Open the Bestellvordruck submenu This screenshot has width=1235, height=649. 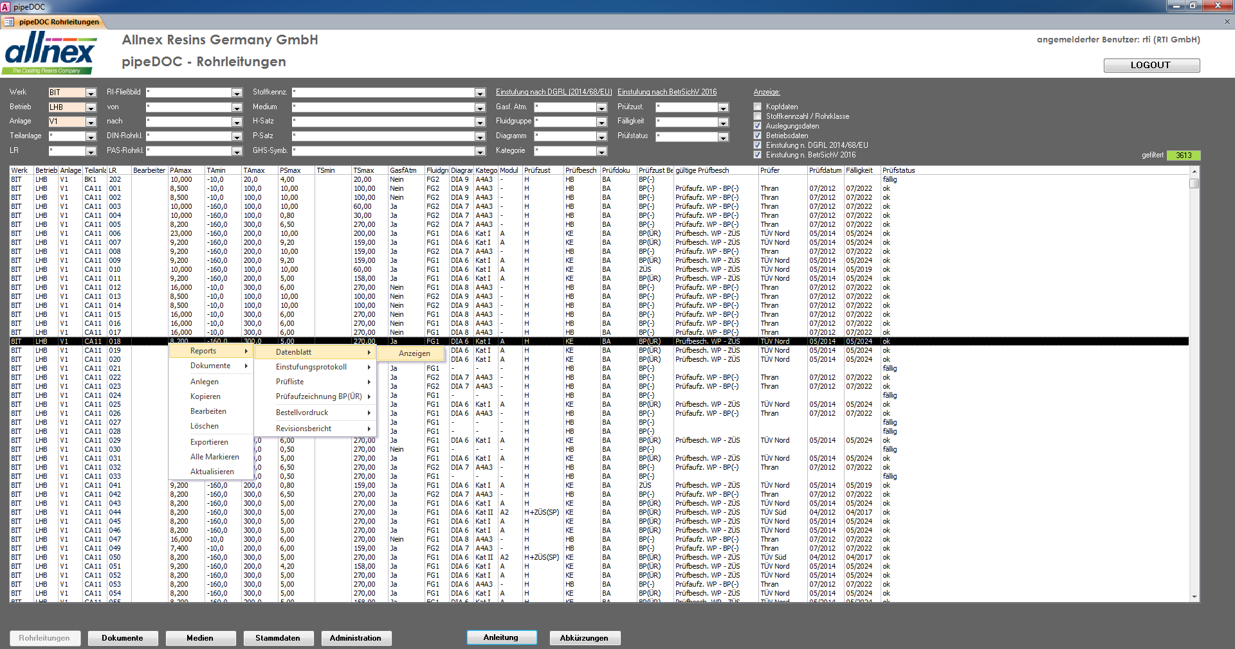pos(315,413)
